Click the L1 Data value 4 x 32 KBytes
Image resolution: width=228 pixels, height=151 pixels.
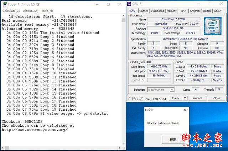point(198,66)
